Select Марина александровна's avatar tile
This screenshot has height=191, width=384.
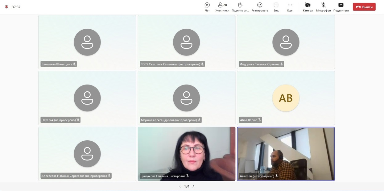click(186, 98)
